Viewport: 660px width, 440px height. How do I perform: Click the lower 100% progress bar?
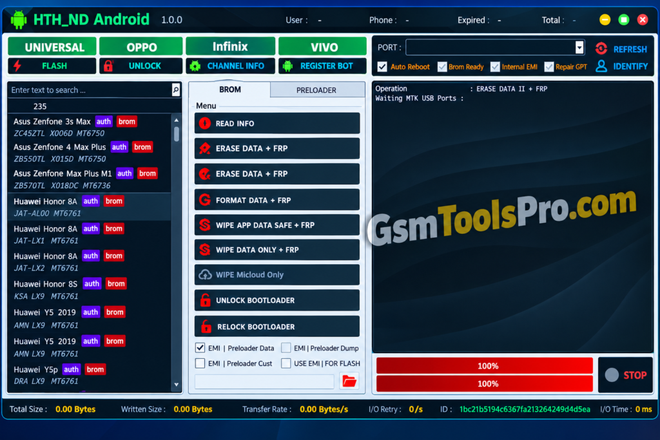coord(485,383)
